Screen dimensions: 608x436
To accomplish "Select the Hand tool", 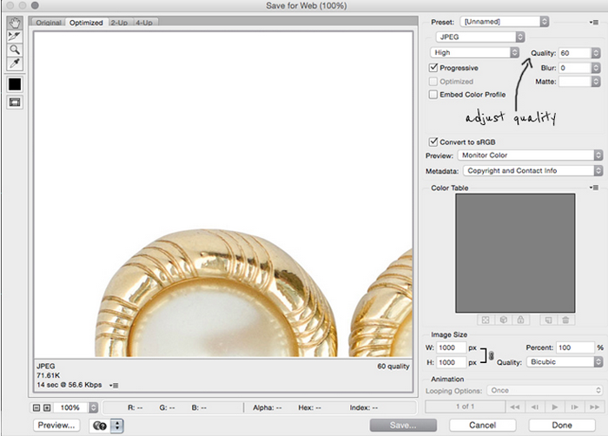I will (x=15, y=23).
